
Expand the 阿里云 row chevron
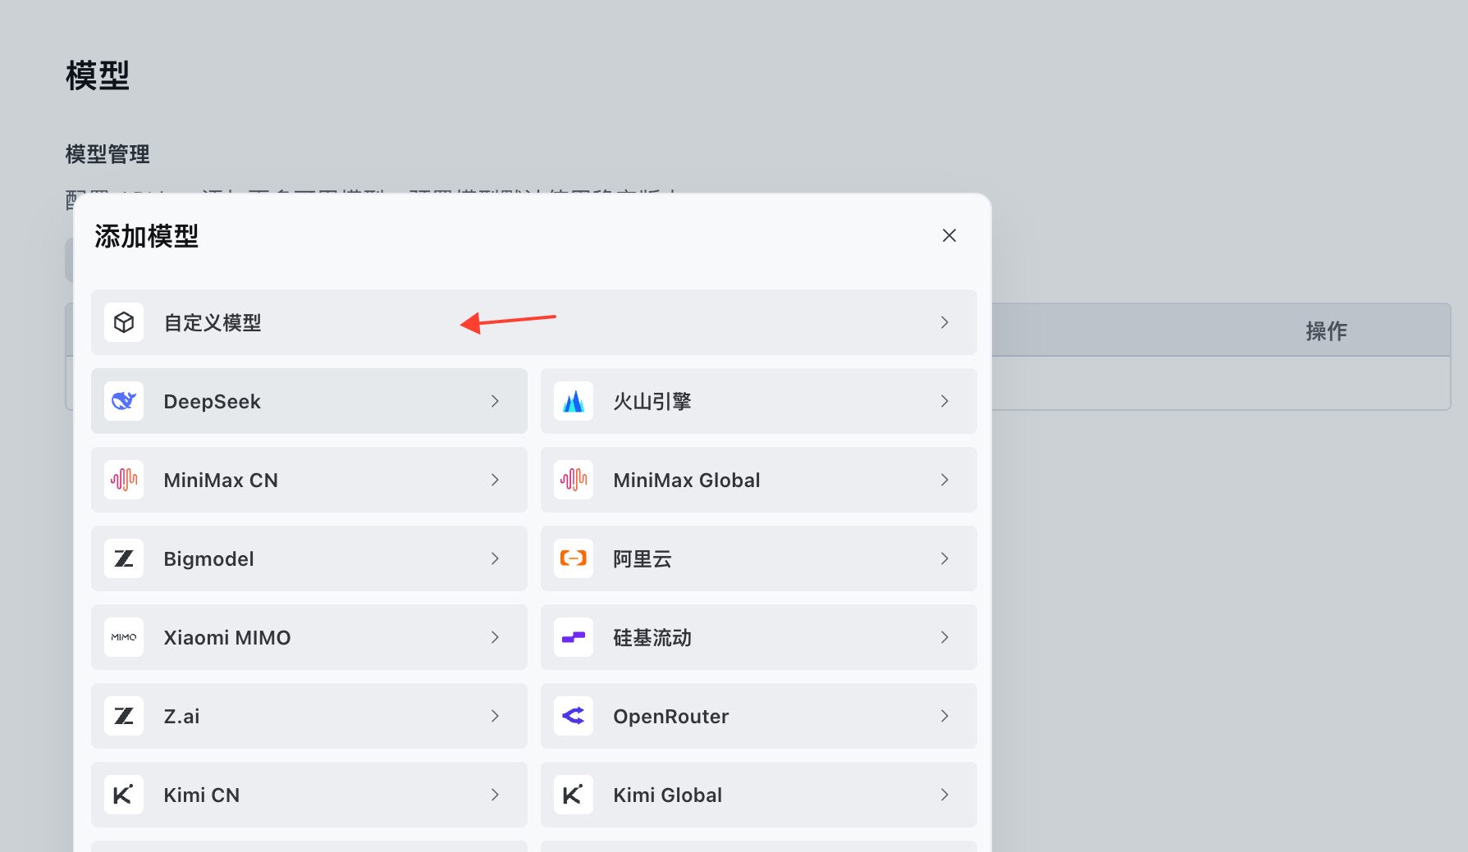click(x=944, y=558)
